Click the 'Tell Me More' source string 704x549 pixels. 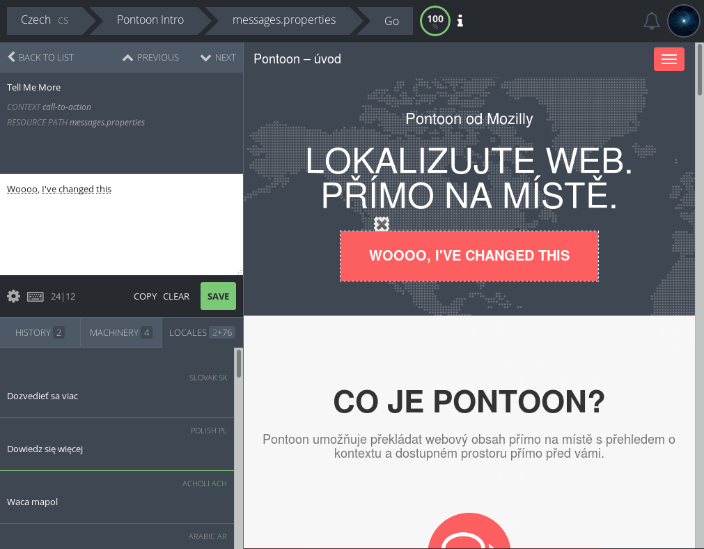click(x=33, y=88)
